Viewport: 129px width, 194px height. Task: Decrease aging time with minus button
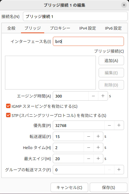[93, 96]
